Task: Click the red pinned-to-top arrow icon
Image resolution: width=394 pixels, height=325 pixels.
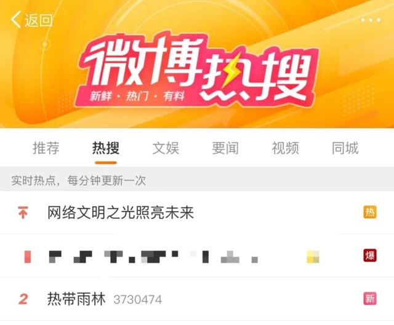Action: (23, 212)
